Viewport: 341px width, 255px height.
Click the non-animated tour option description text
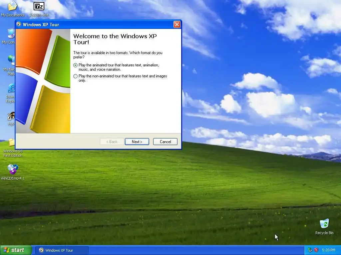tap(123, 78)
